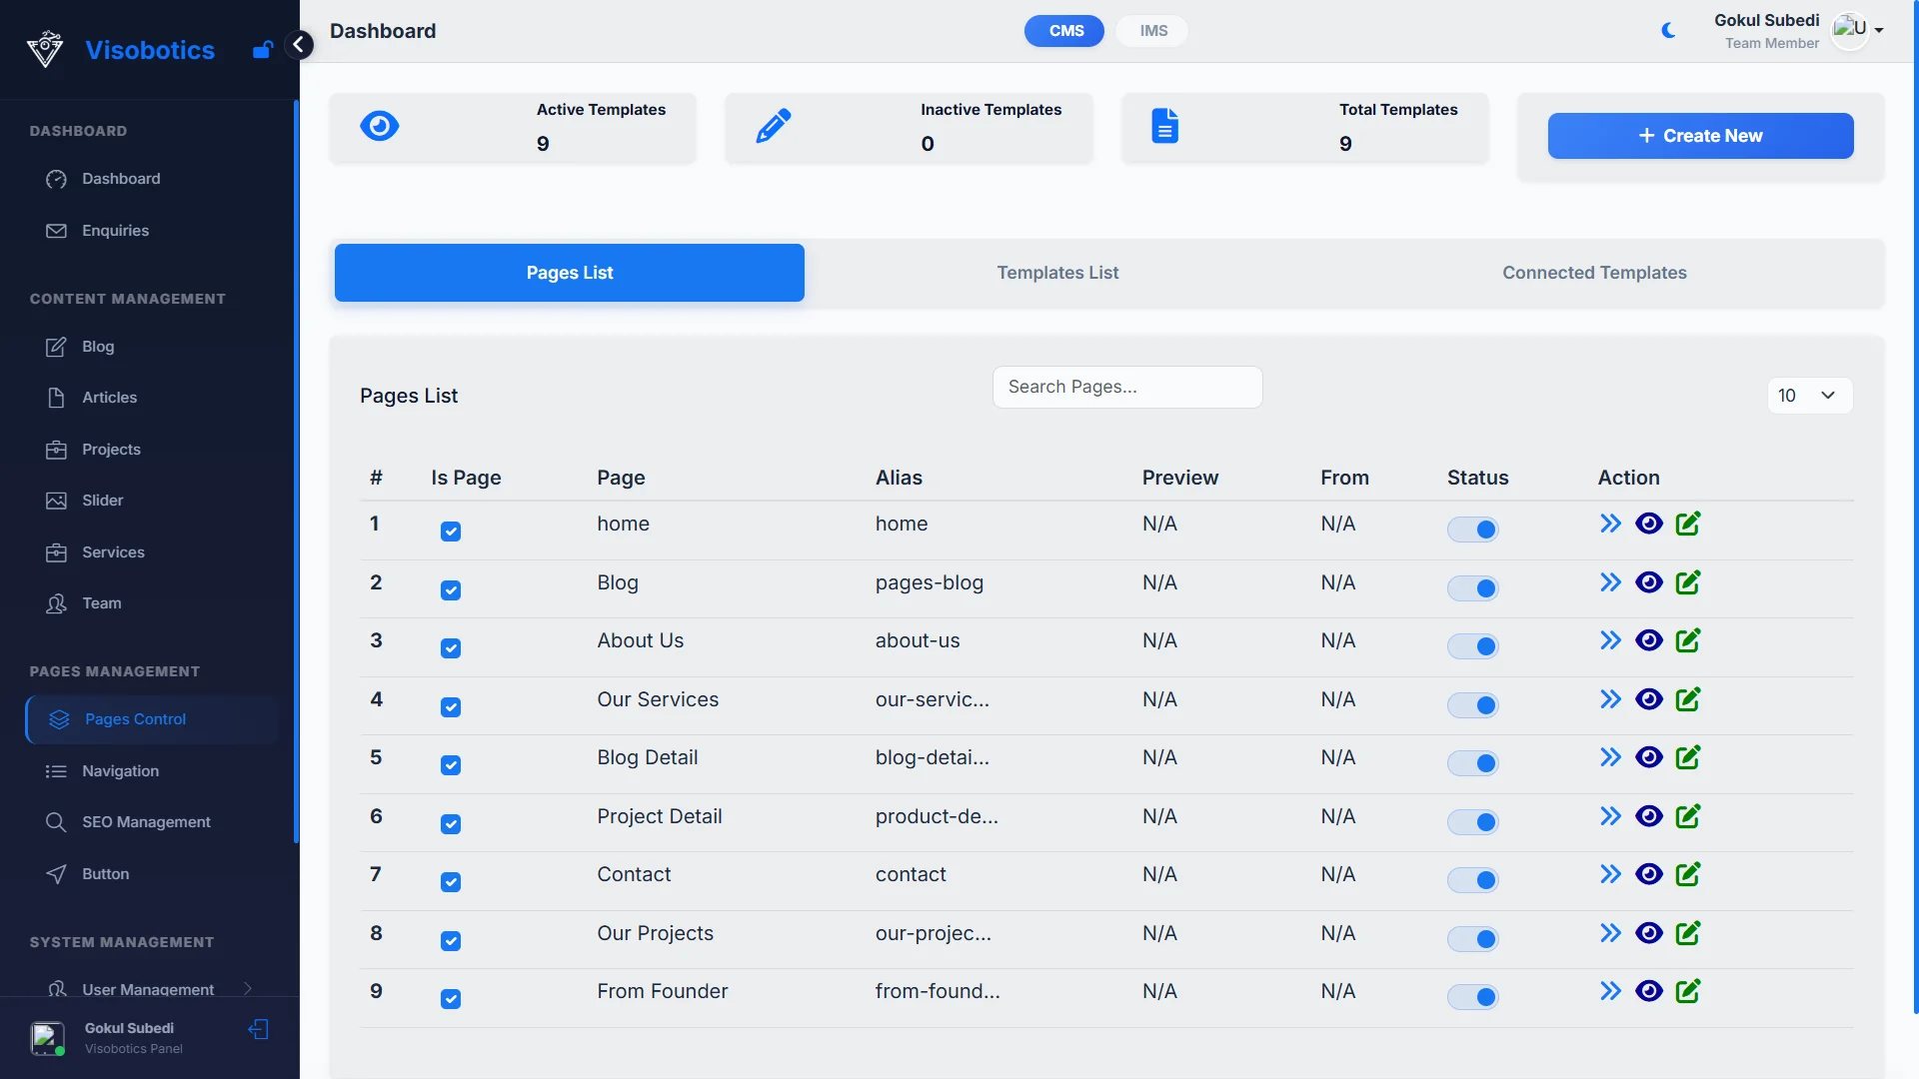Uncheck Is Page checkbox for Blog row
1919x1079 pixels.
point(451,590)
